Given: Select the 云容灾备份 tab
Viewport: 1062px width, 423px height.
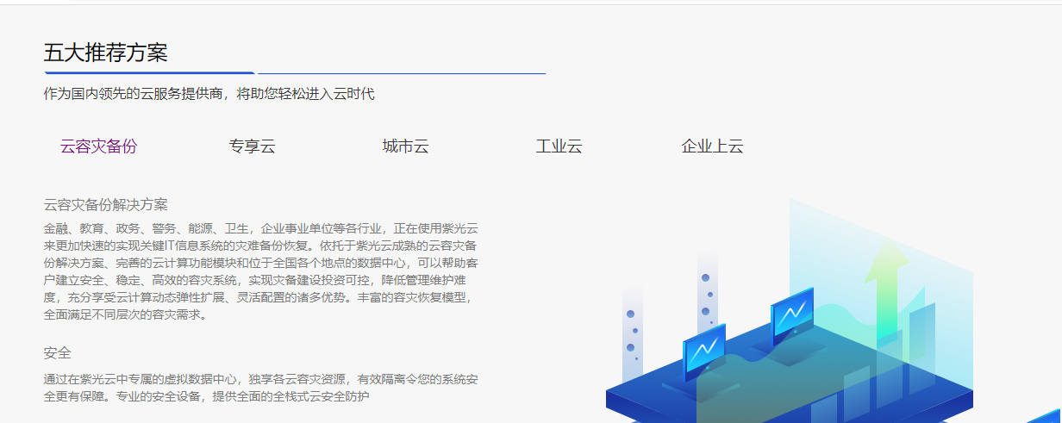Looking at the screenshot, I should (x=98, y=146).
